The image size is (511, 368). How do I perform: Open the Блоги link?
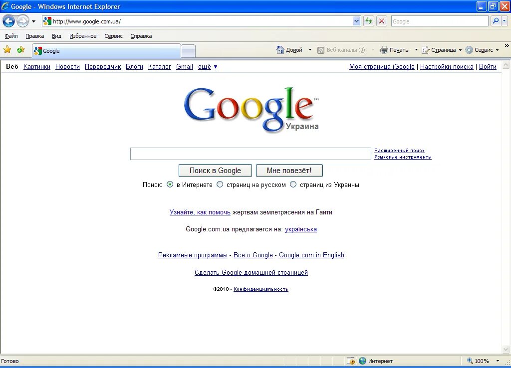[134, 66]
